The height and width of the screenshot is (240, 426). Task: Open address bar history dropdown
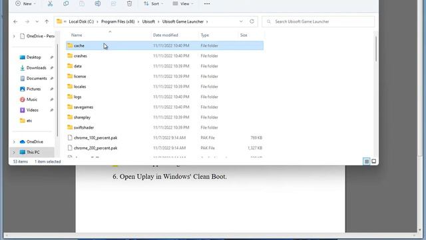(x=241, y=21)
